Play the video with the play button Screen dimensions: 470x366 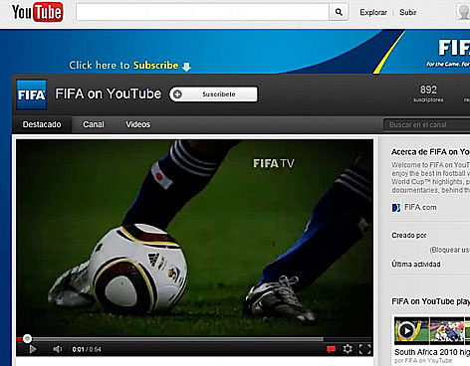(x=33, y=349)
